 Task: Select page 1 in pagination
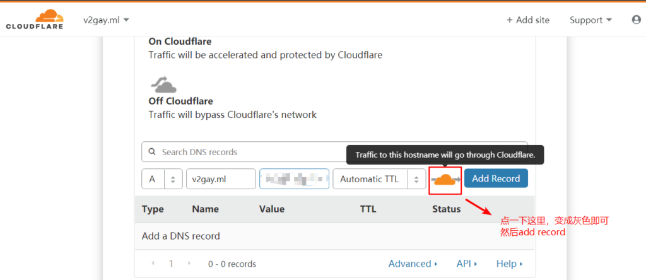pos(171,264)
